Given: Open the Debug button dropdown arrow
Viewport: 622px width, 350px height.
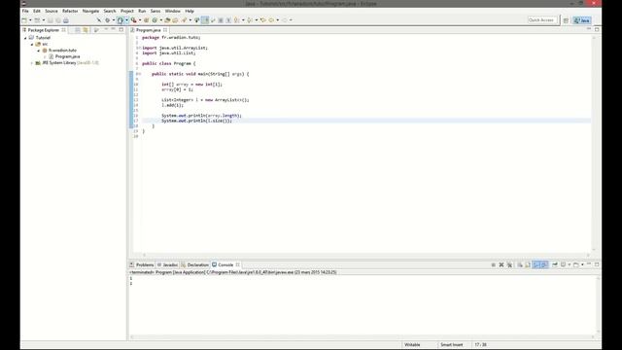Looking at the screenshot, I should [113, 20].
